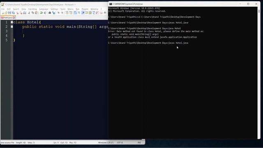Image resolution: width=263 pixels, height=148 pixels.
Task: Click the last 'javac Hotel.java' prompt line
Action: pos(148,43)
